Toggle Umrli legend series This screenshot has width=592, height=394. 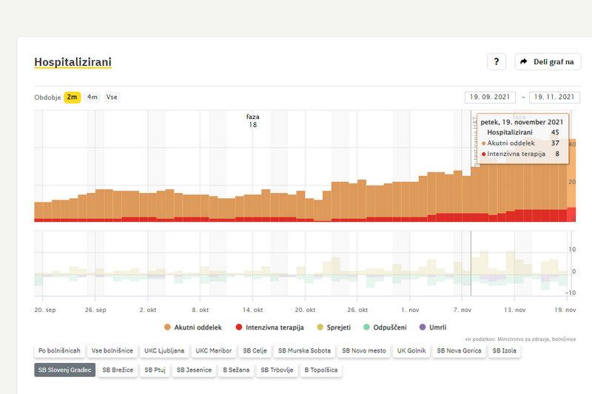434,327
